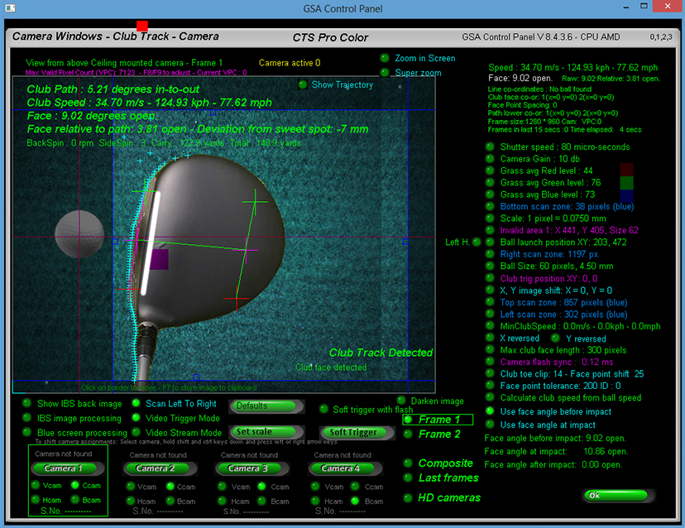Toggle Calculate club speed from ball speed

tap(490, 397)
